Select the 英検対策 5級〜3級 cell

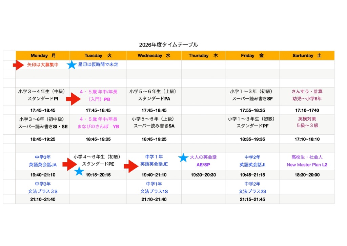[307, 122]
